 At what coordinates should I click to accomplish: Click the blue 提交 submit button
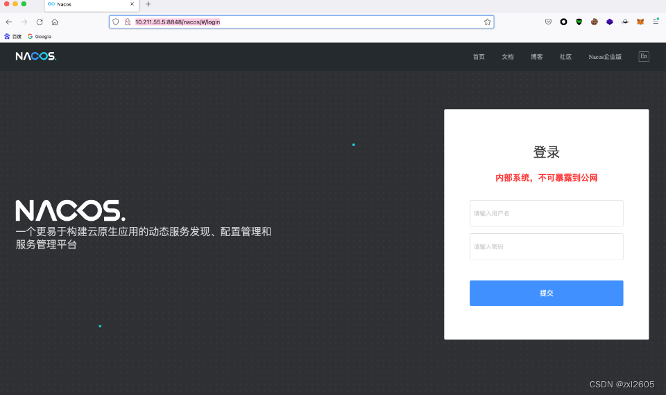(546, 293)
